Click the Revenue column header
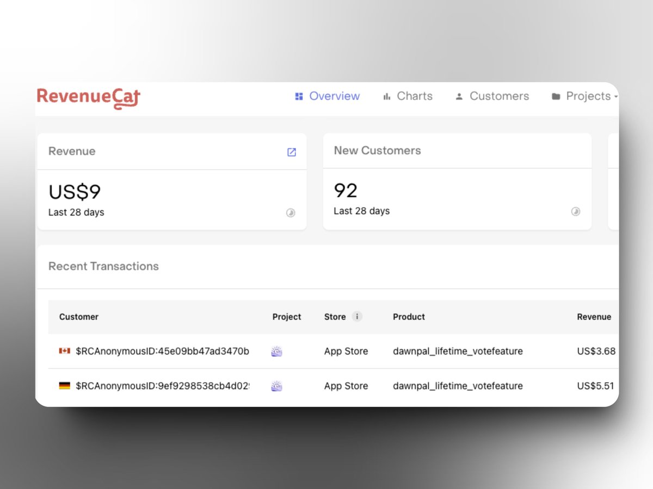The image size is (653, 489). [x=594, y=317]
